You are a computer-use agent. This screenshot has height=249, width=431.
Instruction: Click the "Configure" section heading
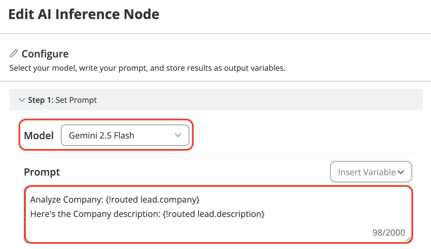(45, 54)
